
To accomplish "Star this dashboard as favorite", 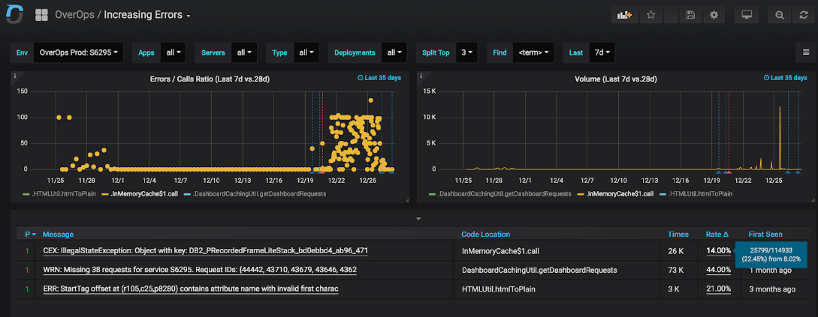I will (x=650, y=15).
